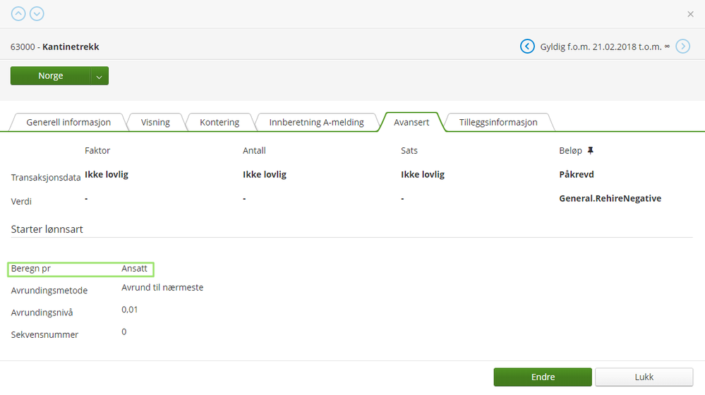Go to next validity period arrow
705x395 pixels.
click(x=682, y=47)
